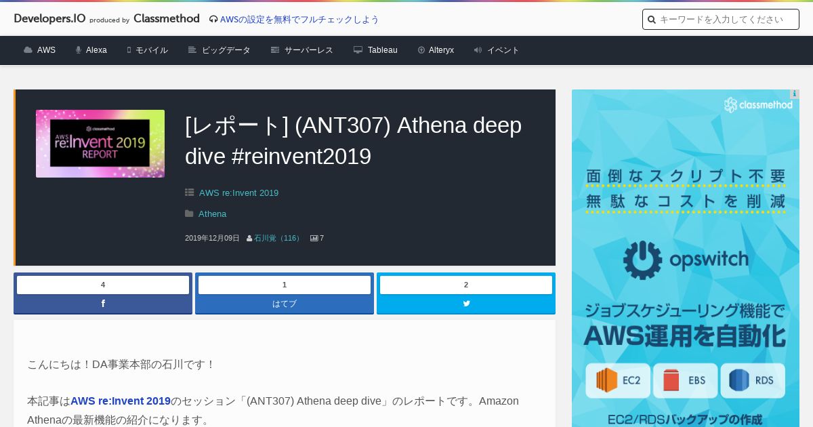Open the ビッグデータ navigation menu item
This screenshot has height=427, width=813.
coord(226,50)
